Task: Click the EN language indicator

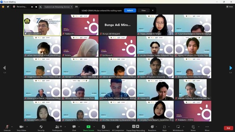Action: 76,7
